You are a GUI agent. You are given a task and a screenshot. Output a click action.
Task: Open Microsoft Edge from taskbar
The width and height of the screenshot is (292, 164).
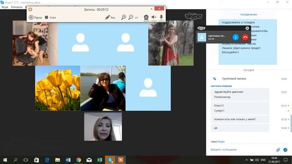coord(47,160)
